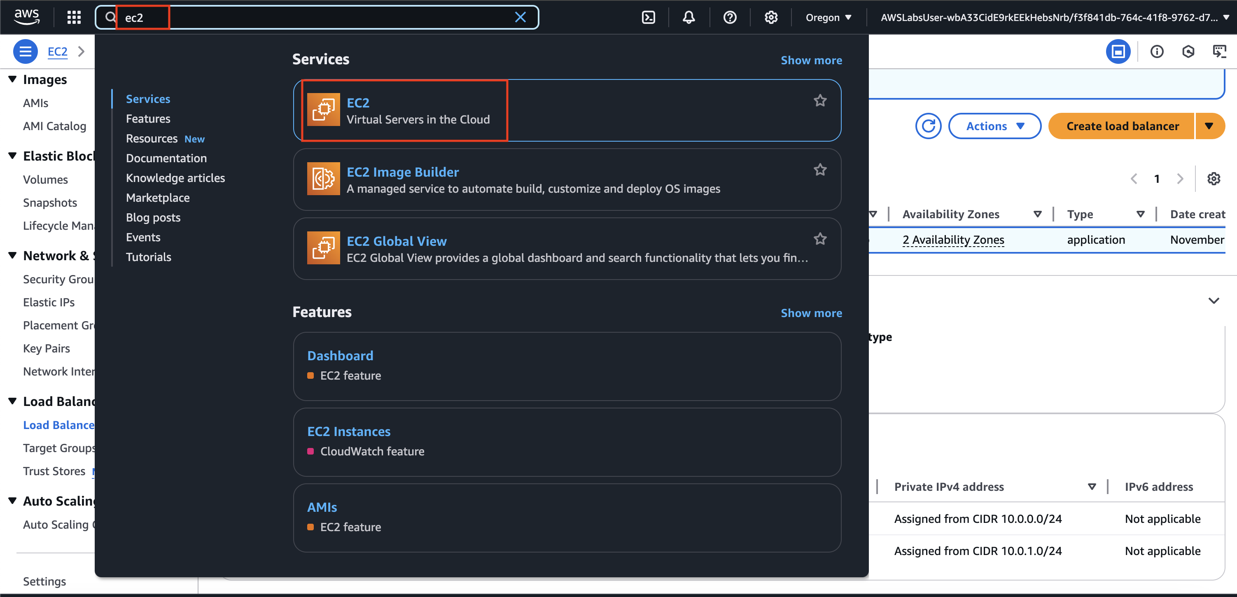Click the EC2 Image Builder service icon

pos(323,179)
